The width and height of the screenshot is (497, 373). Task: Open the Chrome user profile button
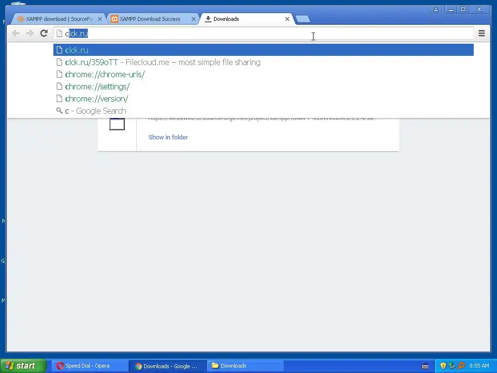pyautogui.click(x=436, y=9)
